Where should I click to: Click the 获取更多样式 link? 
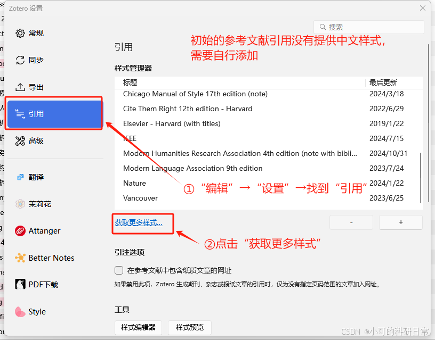pos(139,222)
